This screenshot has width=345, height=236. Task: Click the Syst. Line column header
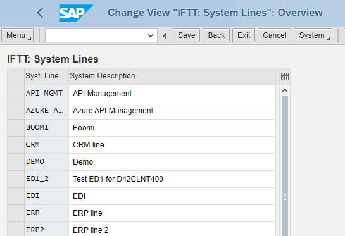click(x=46, y=76)
